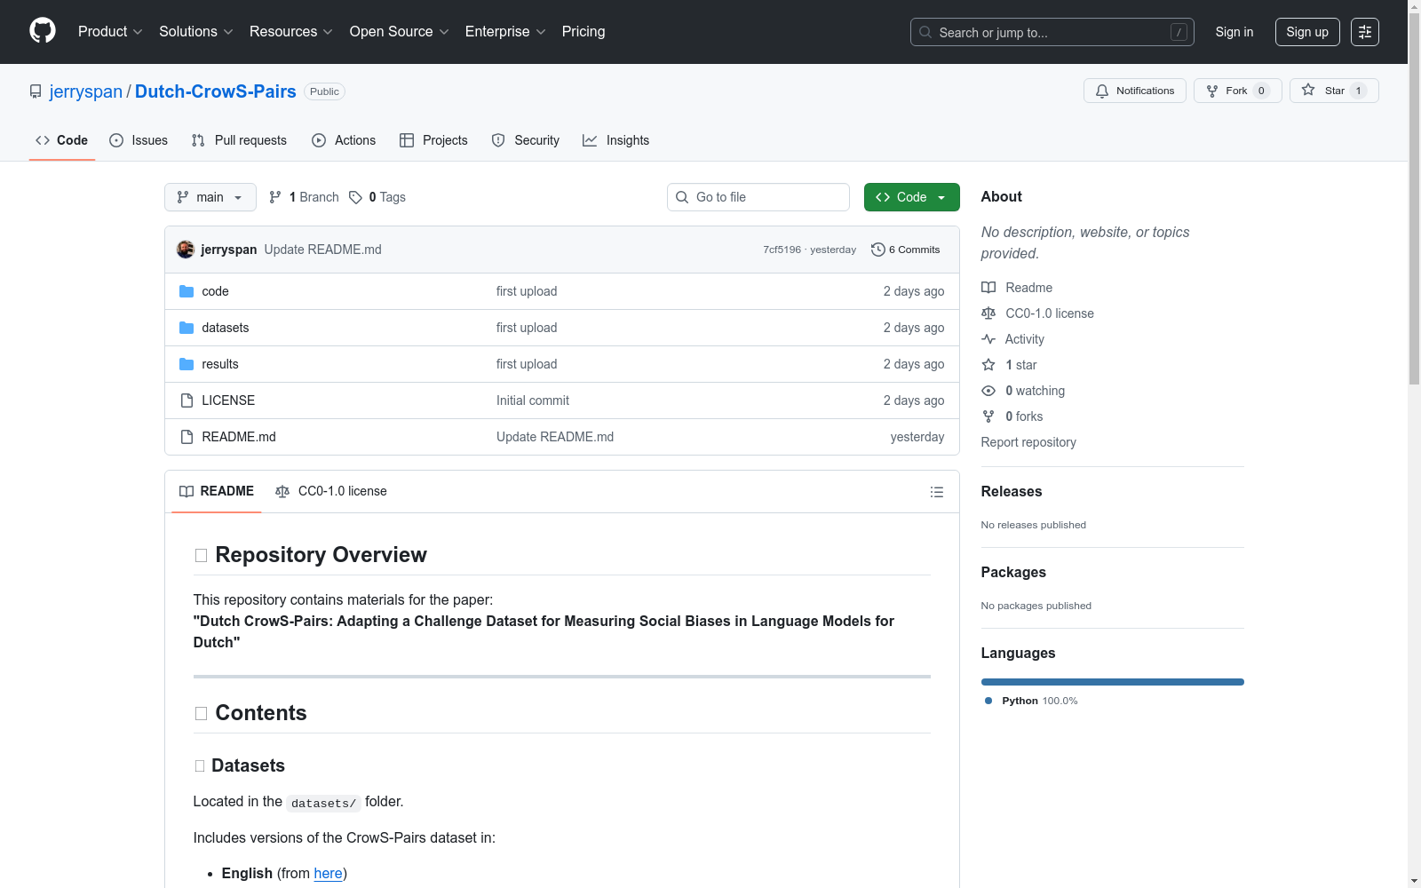The width and height of the screenshot is (1421, 888).
Task: Click the Python language bar
Action: (1113, 682)
